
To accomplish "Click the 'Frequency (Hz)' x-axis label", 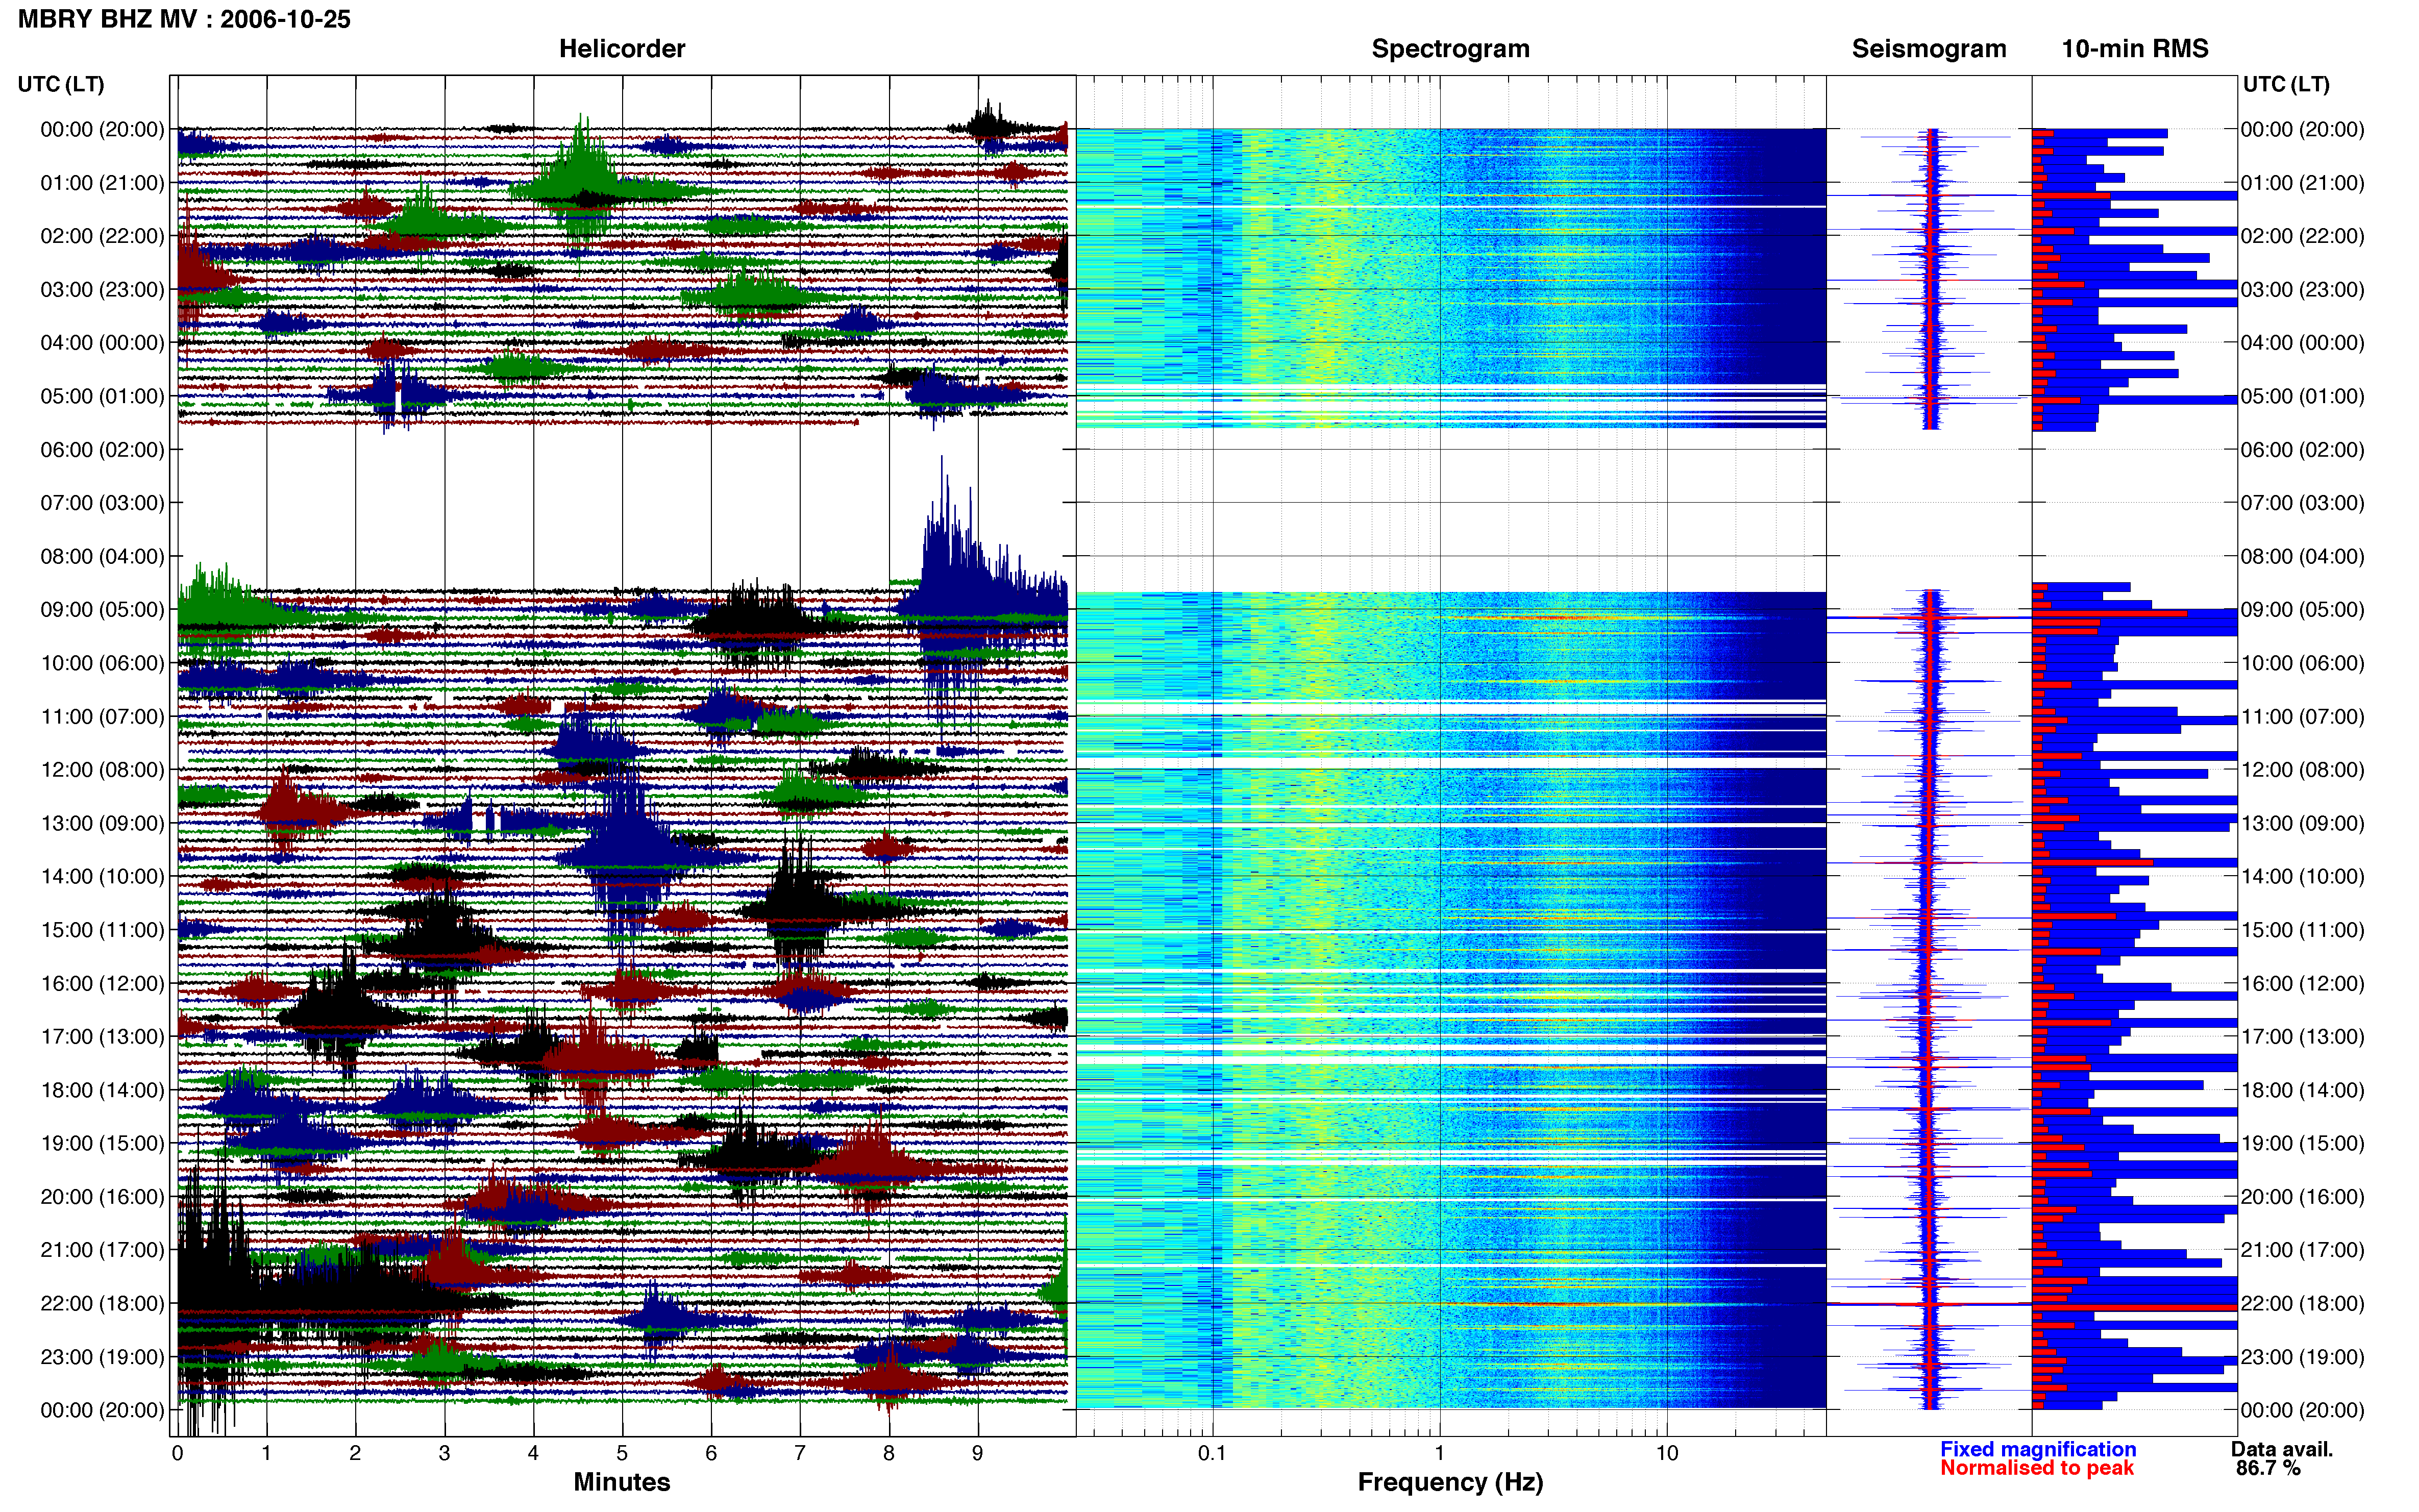I will coord(1450,1482).
